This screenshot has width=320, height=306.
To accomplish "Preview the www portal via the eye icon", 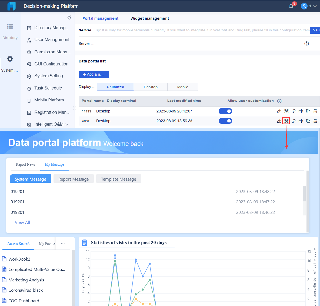I will [286, 121].
